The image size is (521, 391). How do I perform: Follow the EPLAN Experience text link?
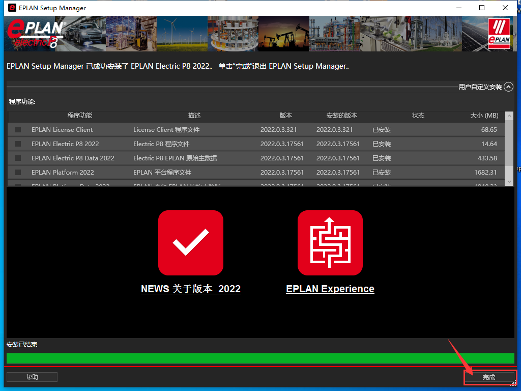(330, 289)
